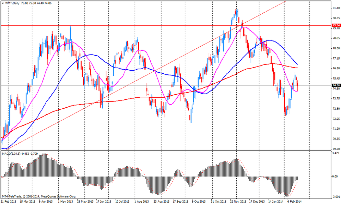Click the 14 Jan 2014 date label
The image size is (343, 204).
[276, 201]
